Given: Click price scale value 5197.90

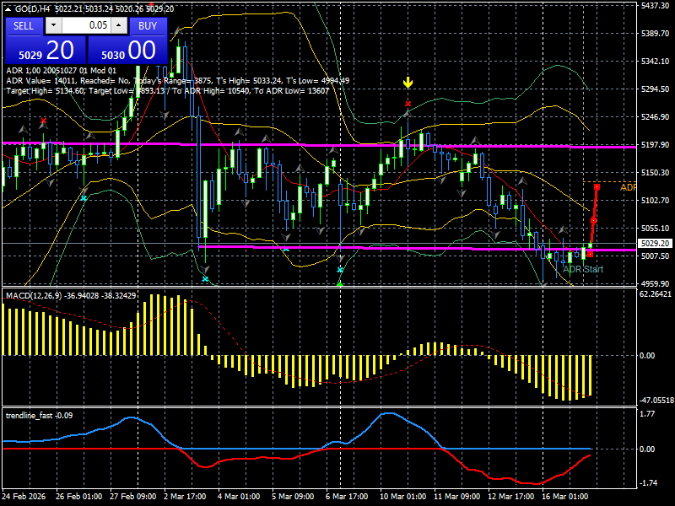Looking at the screenshot, I should 655,145.
